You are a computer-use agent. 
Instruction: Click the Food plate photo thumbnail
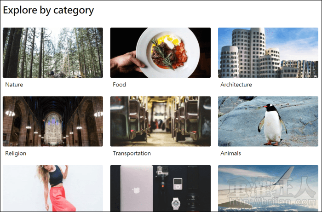tap(161, 52)
